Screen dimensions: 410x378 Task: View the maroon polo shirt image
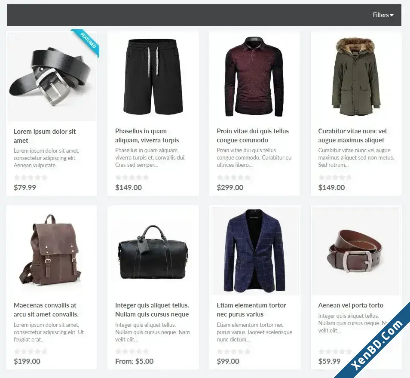[x=254, y=77]
